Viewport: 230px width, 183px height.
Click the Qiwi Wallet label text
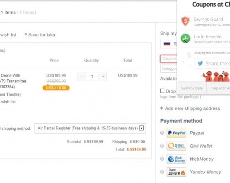click(201, 146)
